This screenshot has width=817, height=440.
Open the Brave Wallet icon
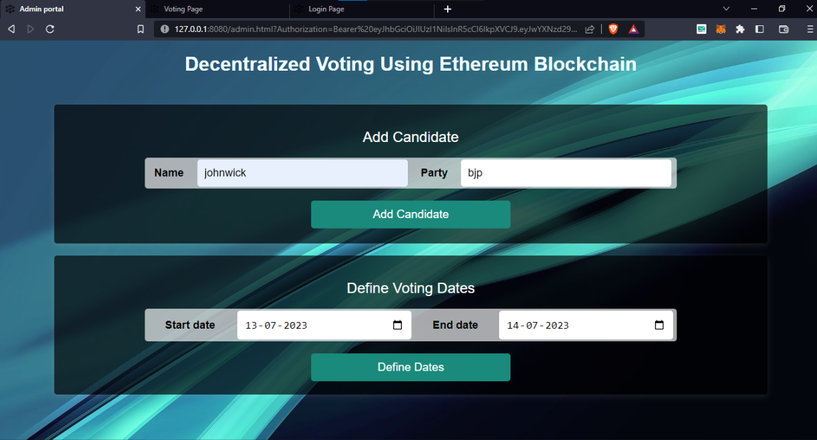[784, 29]
